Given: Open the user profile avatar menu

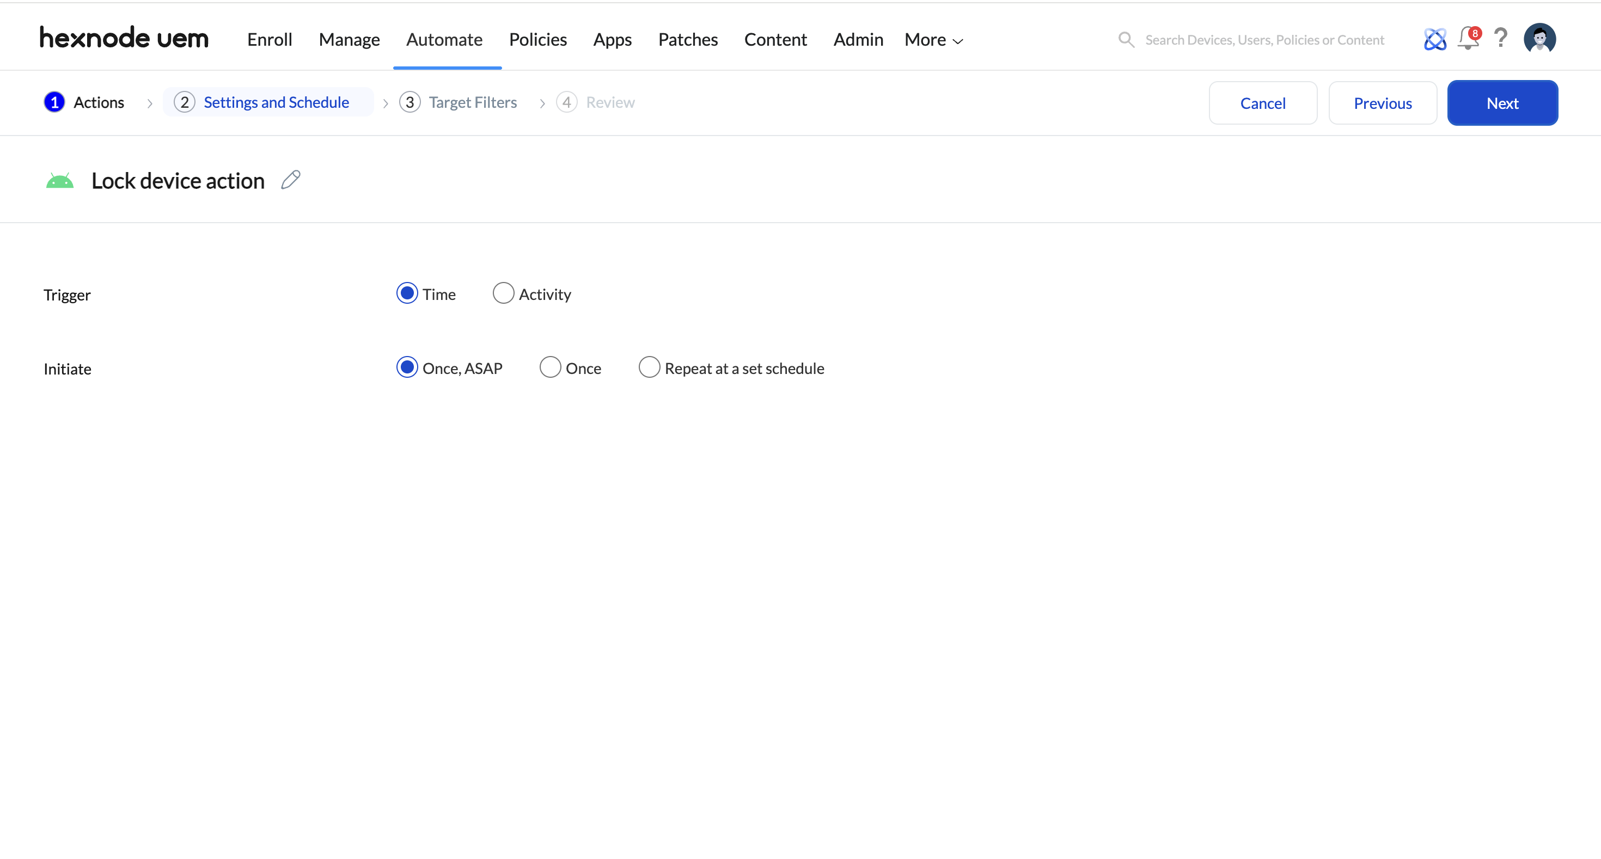Looking at the screenshot, I should click(x=1539, y=39).
